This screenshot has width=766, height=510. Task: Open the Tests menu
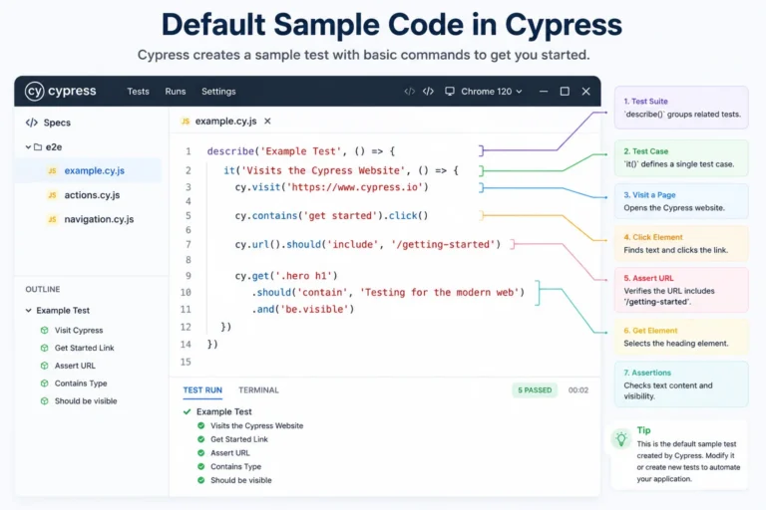pyautogui.click(x=138, y=92)
